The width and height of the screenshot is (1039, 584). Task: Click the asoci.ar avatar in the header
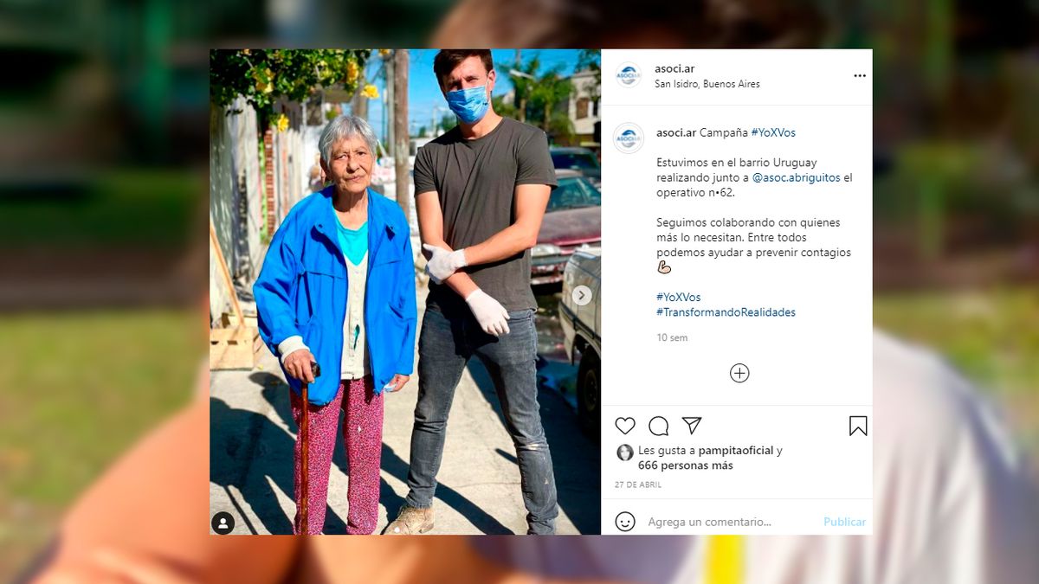click(x=628, y=75)
